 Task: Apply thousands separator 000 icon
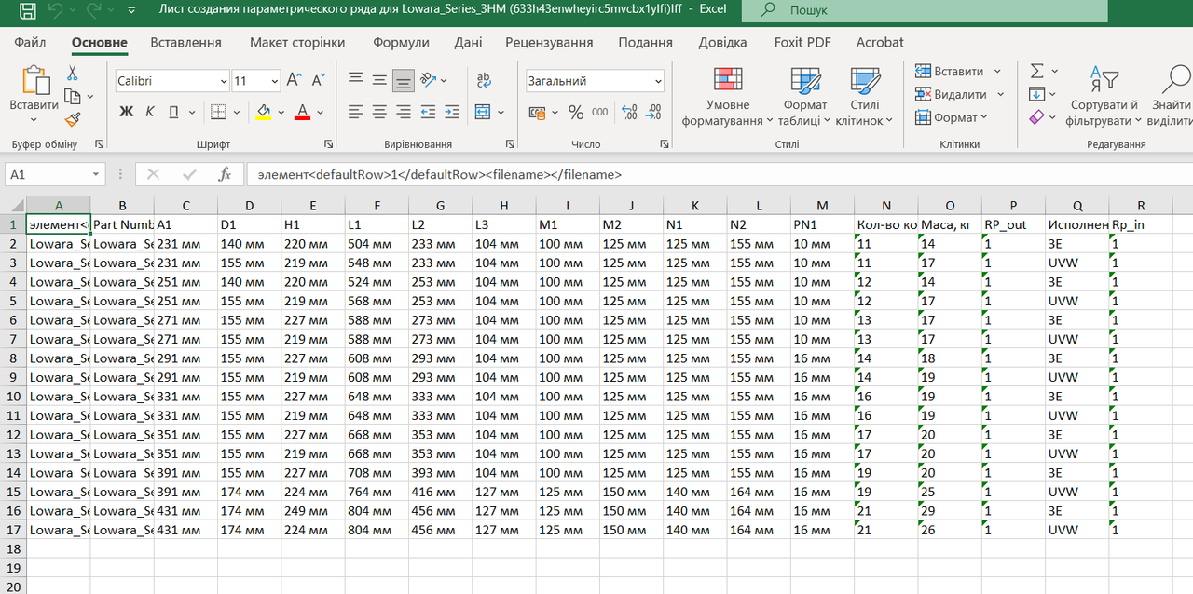(600, 113)
